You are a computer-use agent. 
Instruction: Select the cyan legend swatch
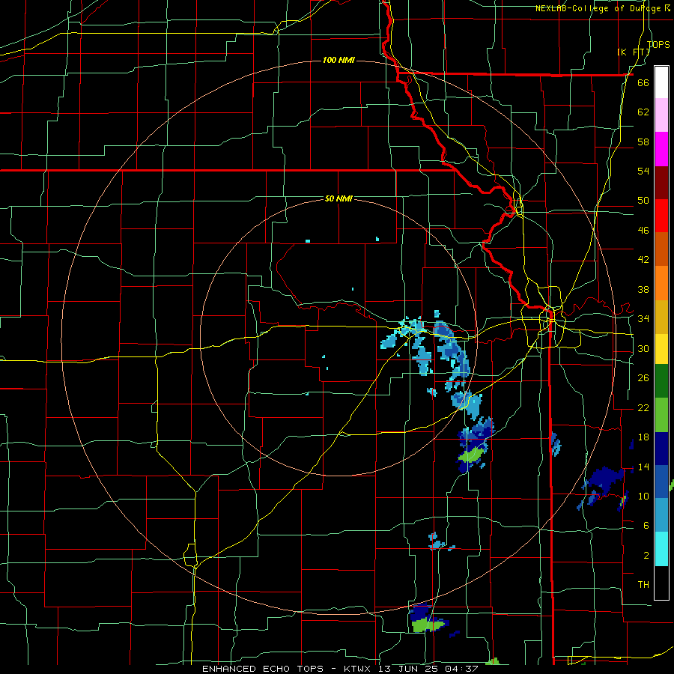[x=661, y=549]
